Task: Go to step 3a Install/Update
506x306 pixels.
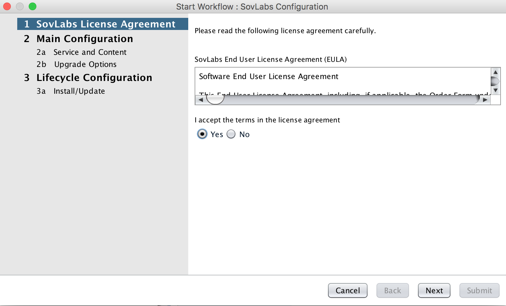Action: 71,91
